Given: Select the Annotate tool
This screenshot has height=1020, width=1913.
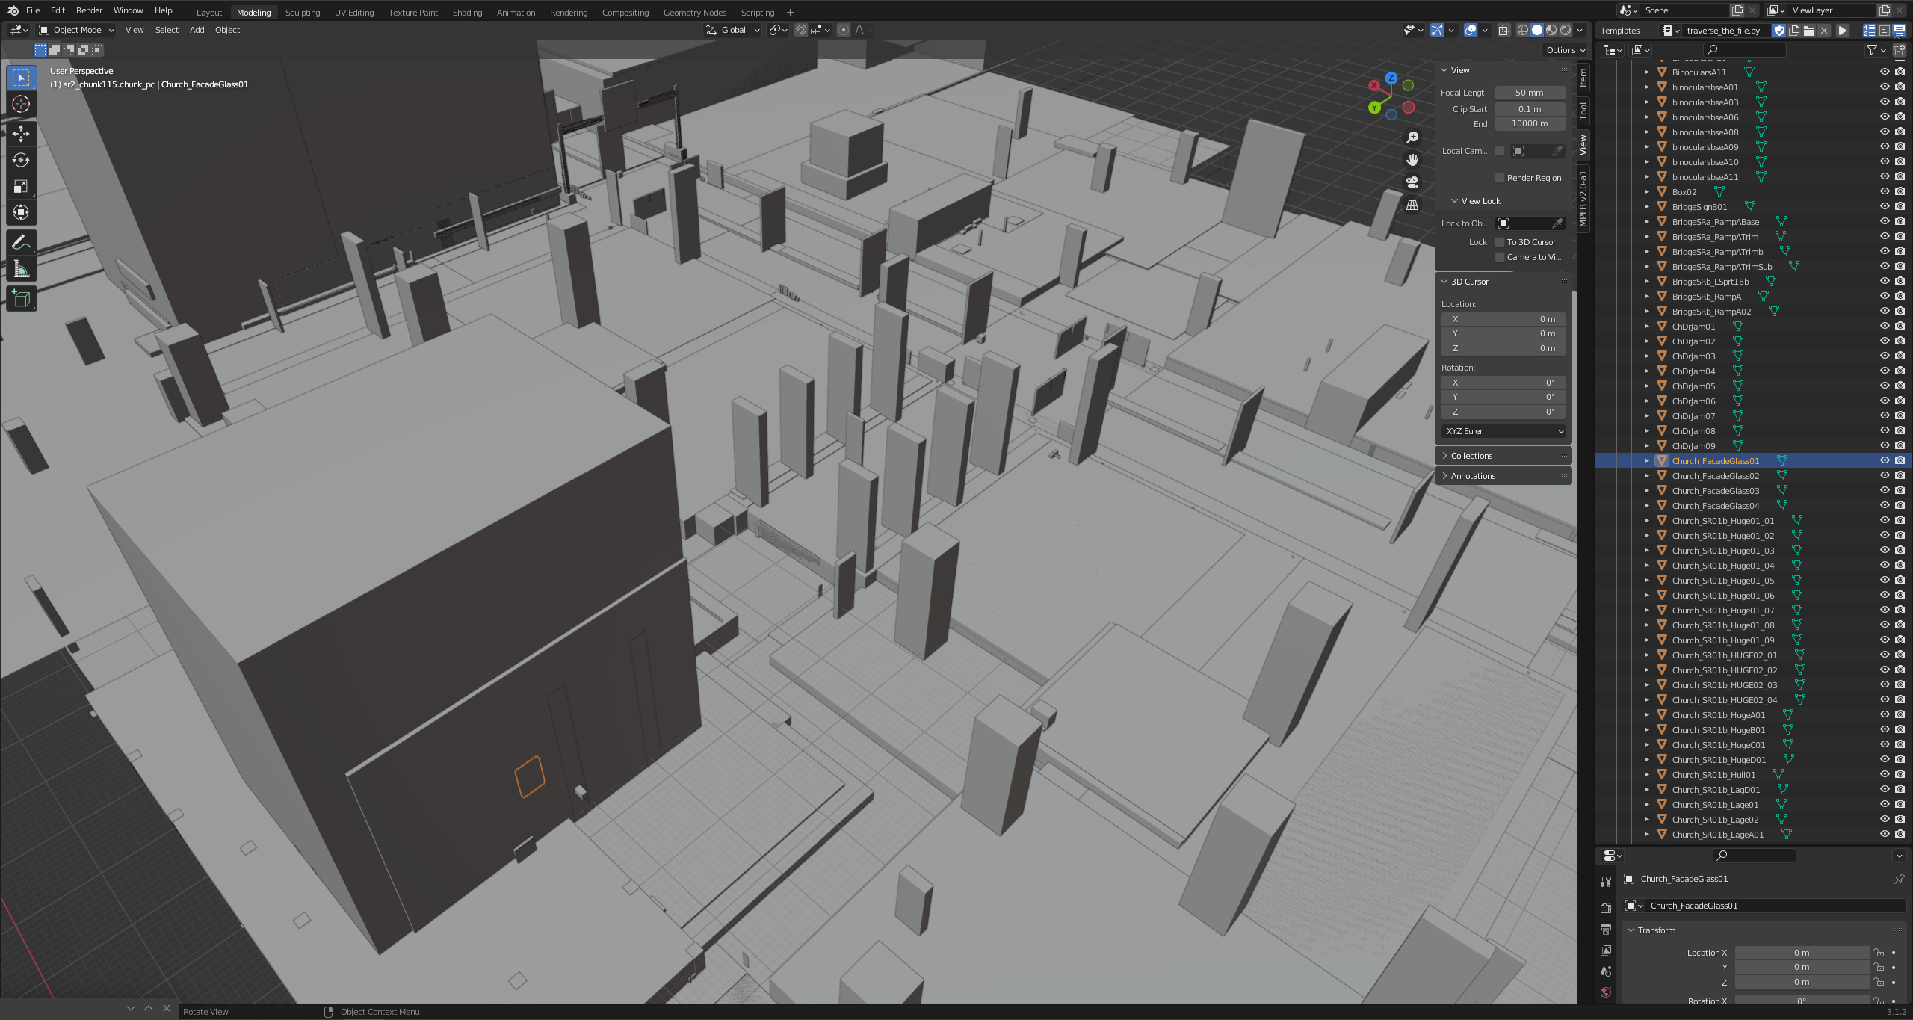Looking at the screenshot, I should pyautogui.click(x=21, y=243).
